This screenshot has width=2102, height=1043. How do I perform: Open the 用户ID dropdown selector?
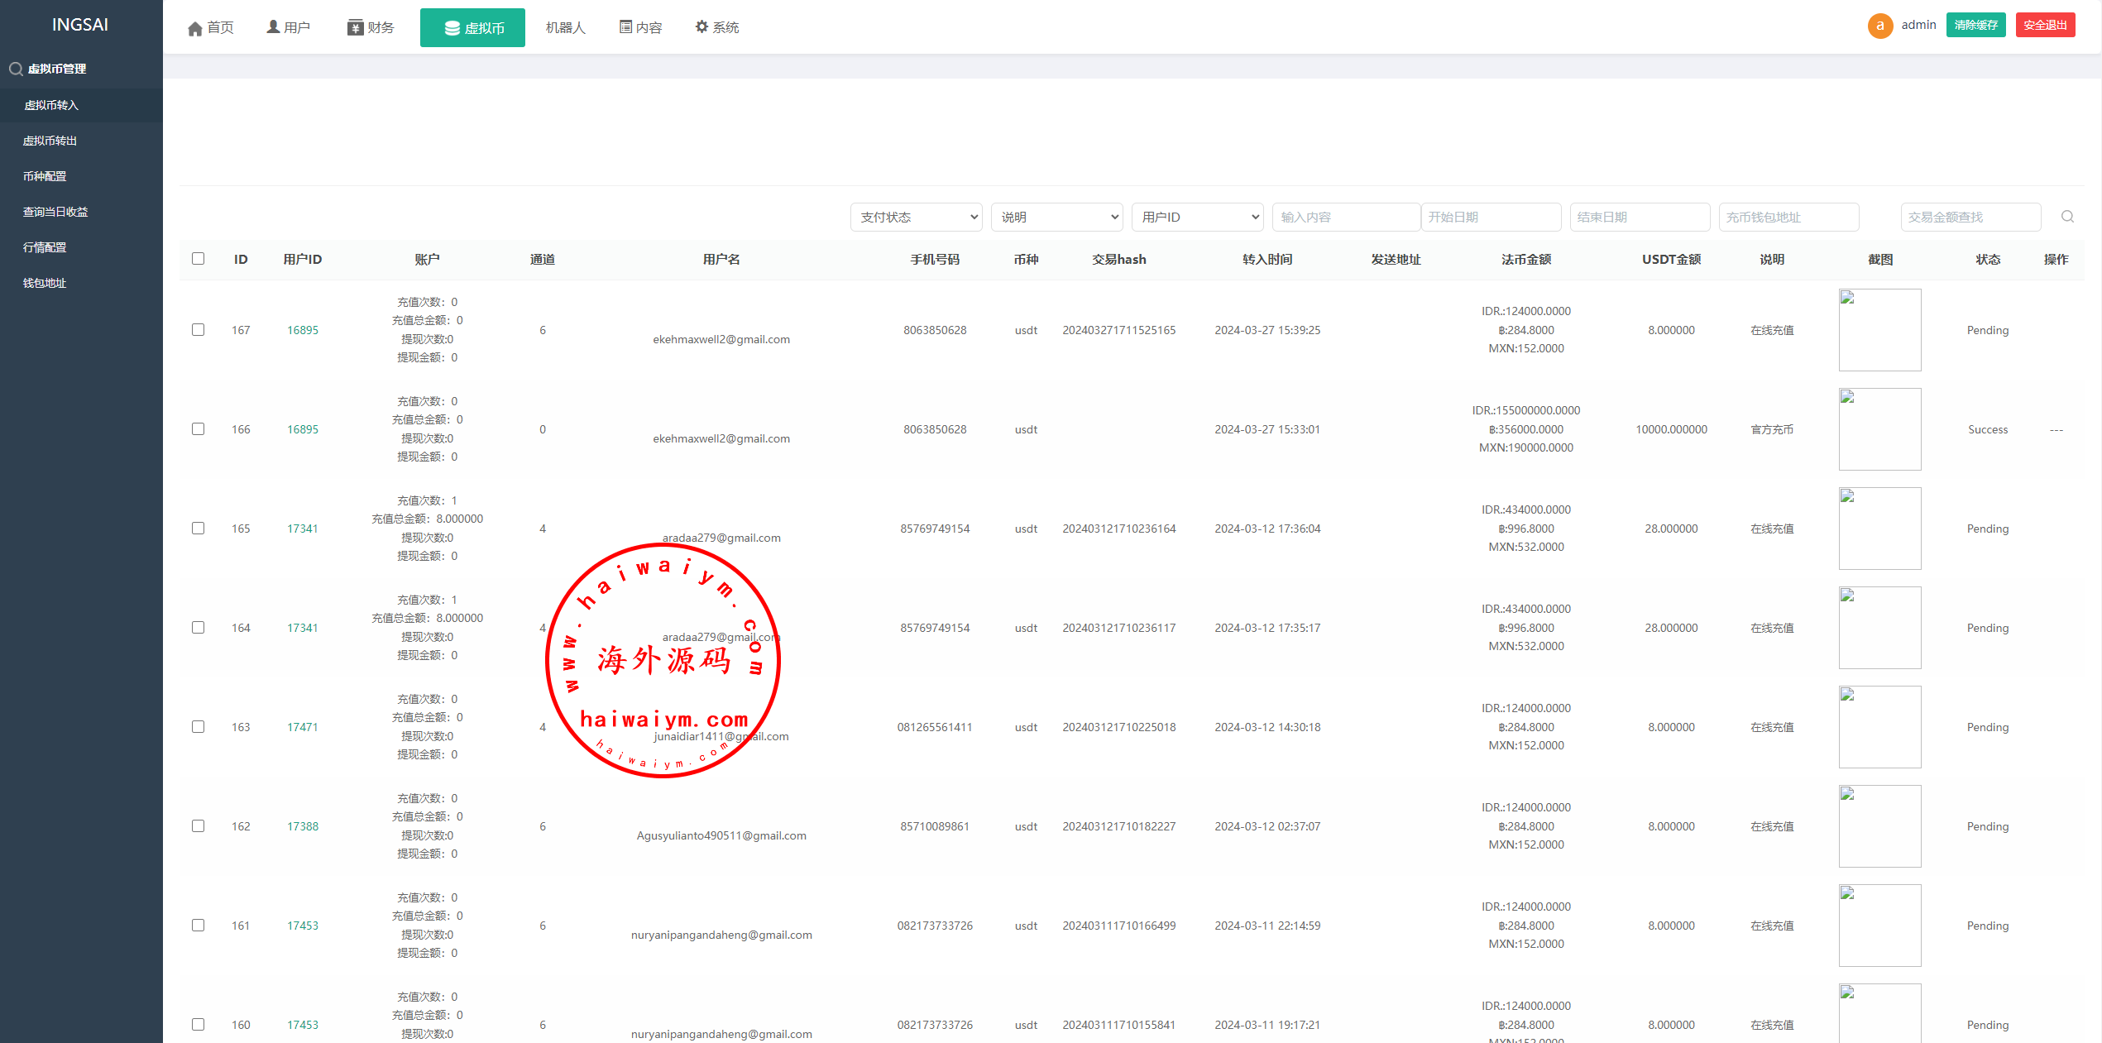[x=1197, y=217]
